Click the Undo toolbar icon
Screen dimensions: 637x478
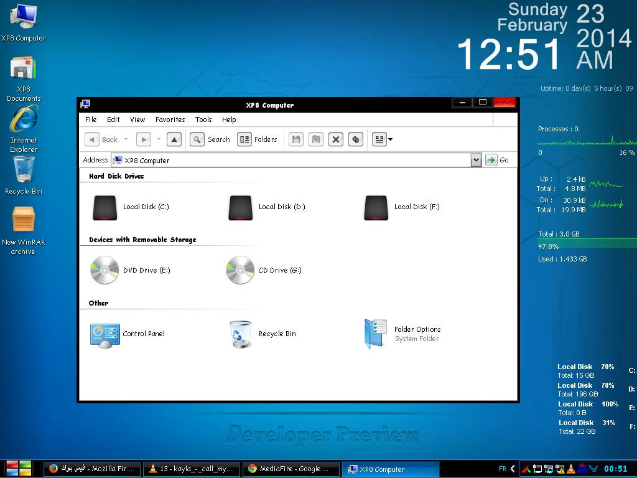pyautogui.click(x=355, y=139)
